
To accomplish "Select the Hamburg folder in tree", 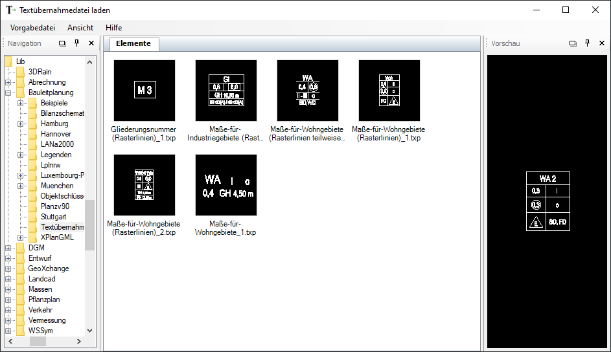I will tap(54, 124).
